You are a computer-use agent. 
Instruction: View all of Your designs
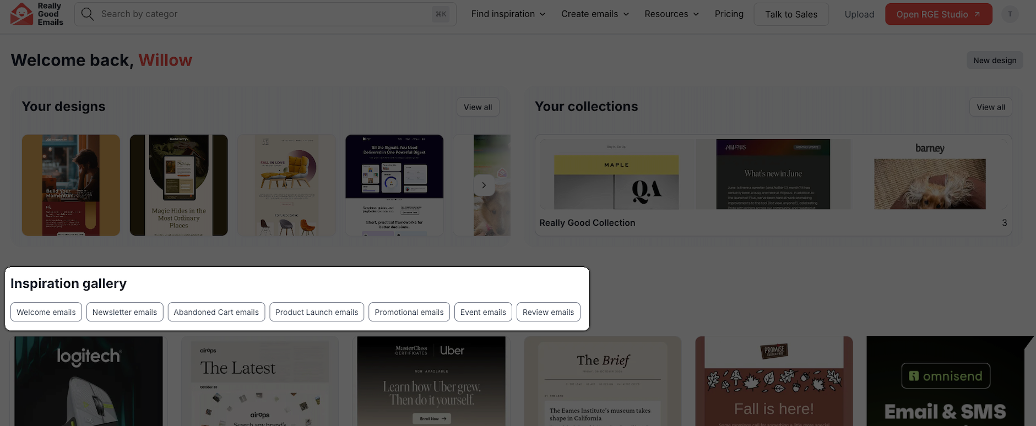click(478, 107)
